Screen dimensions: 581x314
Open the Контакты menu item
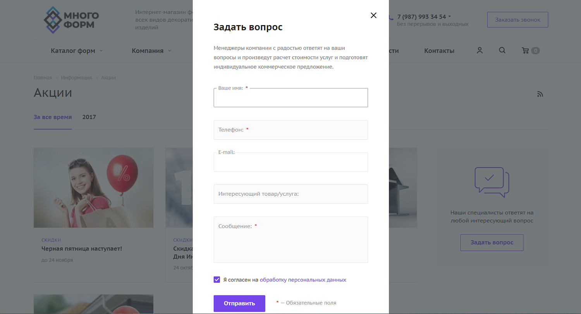tap(439, 50)
